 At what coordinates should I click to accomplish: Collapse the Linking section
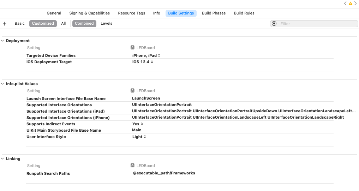pos(2,159)
